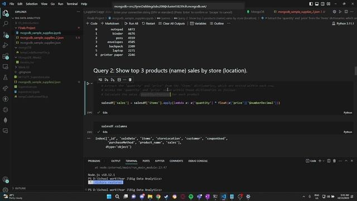Open the Thunder lightning-bolt extension icon

coord(5,99)
